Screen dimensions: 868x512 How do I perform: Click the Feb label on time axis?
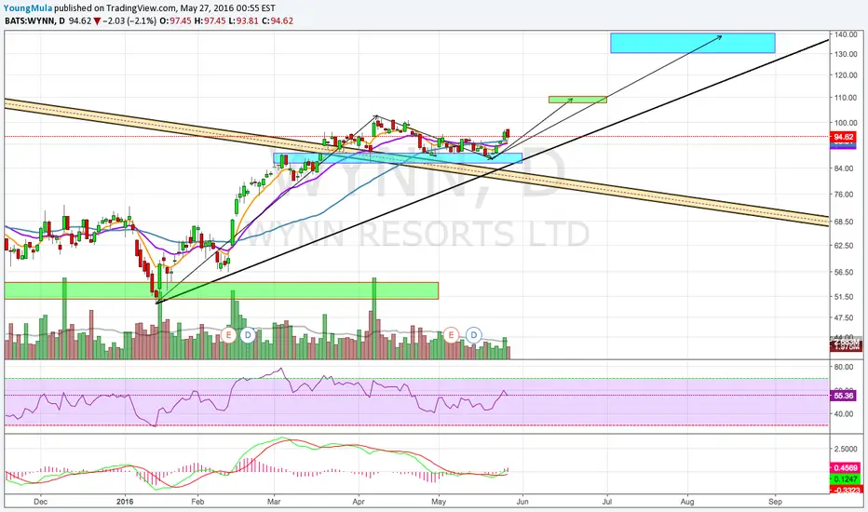tap(197, 502)
